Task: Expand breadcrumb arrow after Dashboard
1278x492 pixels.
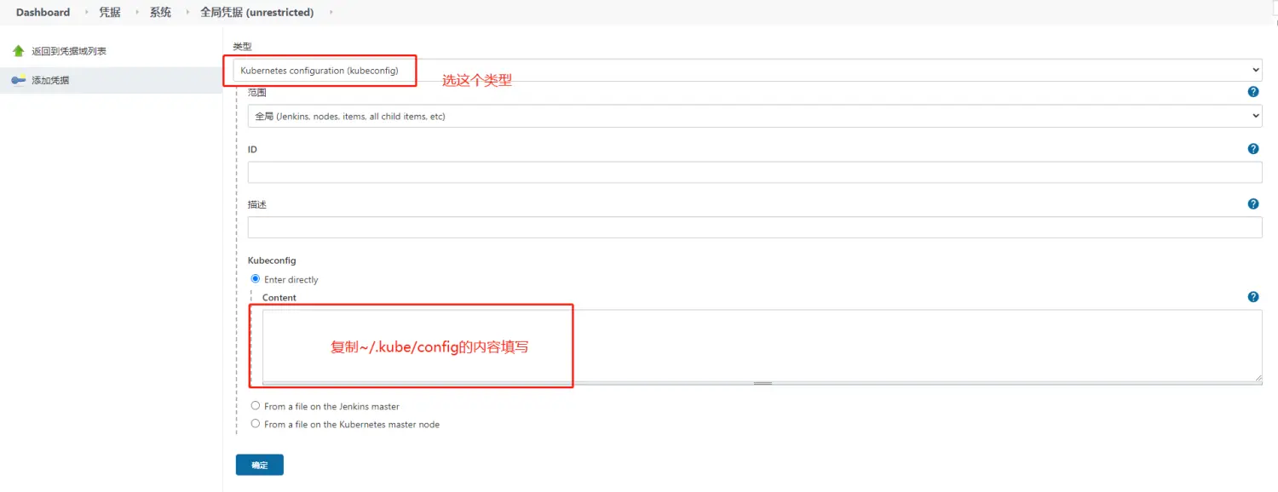Action: [87, 13]
